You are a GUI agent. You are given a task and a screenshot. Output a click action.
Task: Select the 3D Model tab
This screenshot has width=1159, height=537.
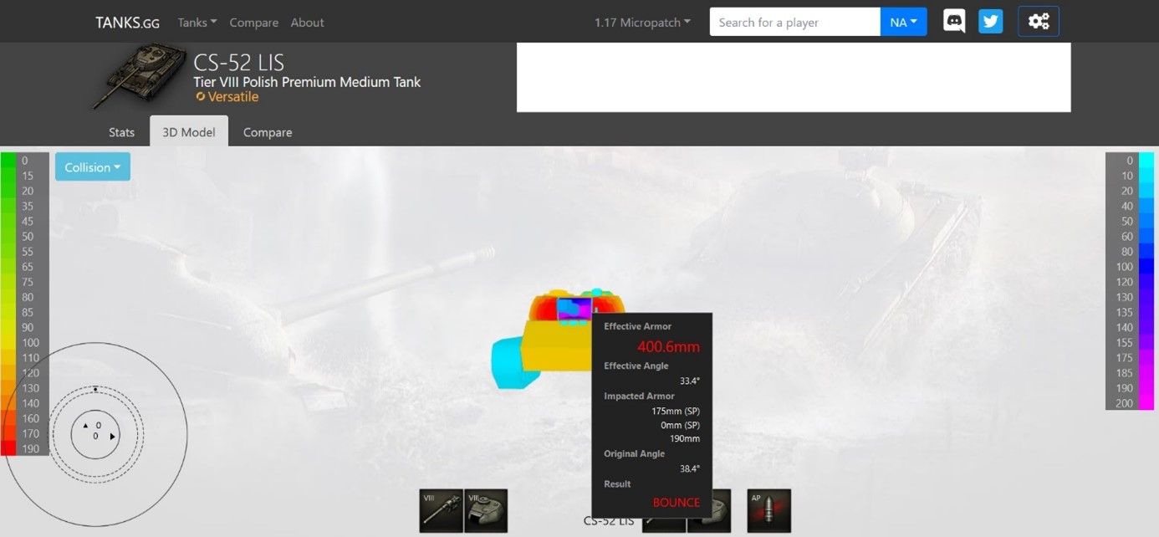click(189, 132)
